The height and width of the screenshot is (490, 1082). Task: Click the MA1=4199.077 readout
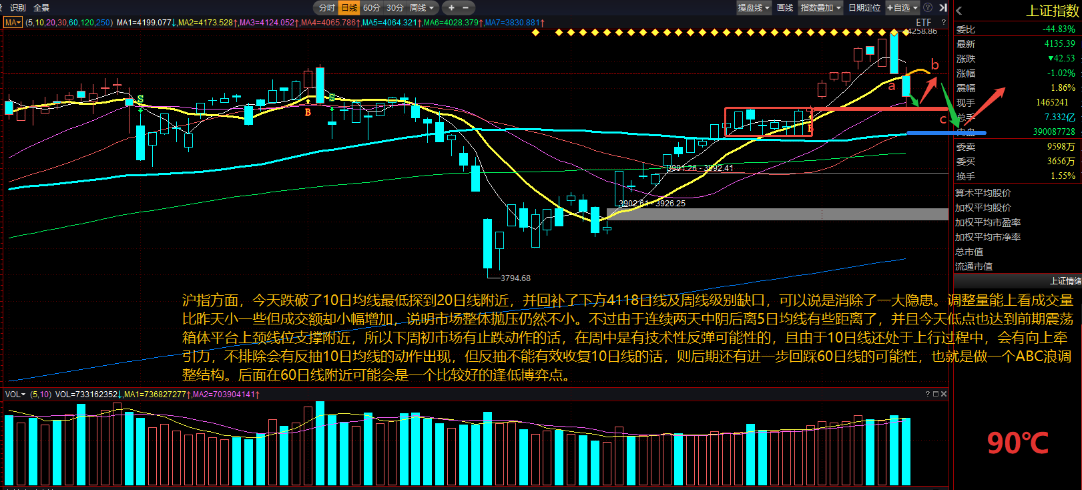146,22
